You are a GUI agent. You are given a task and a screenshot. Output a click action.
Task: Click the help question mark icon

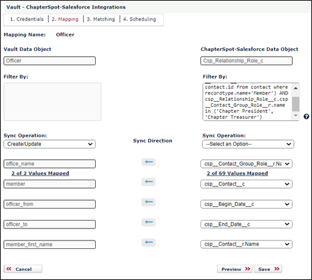pos(306,116)
